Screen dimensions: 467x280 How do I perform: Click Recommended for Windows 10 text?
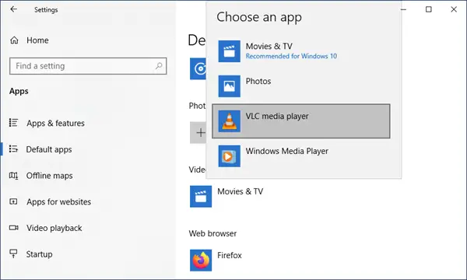pyautogui.click(x=291, y=56)
